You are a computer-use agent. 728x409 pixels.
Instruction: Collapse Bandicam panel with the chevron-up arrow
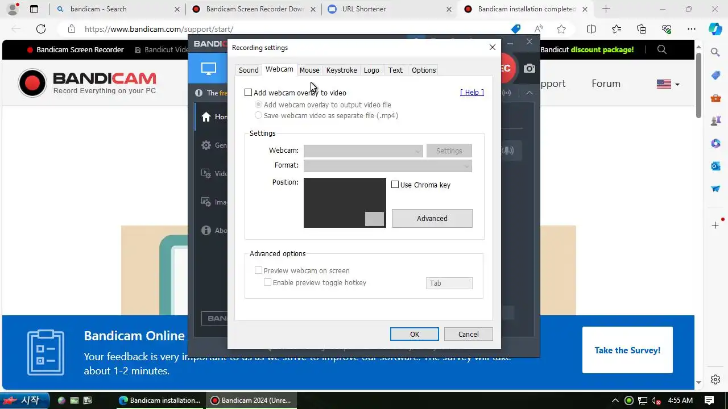[530, 93]
